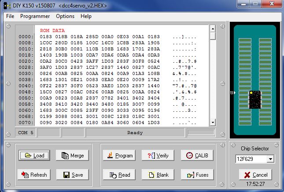Click Refresh to reload the hex file
The image size is (284, 192).
pos(34,175)
